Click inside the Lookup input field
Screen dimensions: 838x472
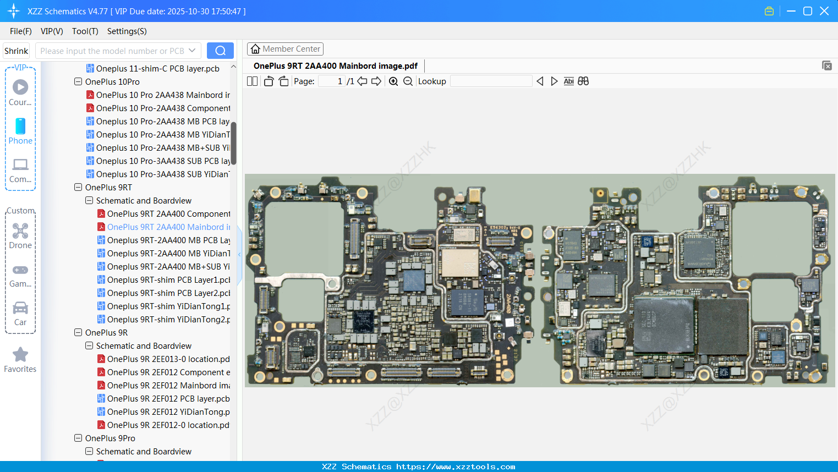[491, 81]
